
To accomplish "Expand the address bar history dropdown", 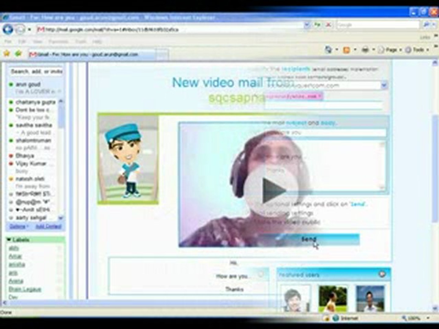I will coord(307,25).
